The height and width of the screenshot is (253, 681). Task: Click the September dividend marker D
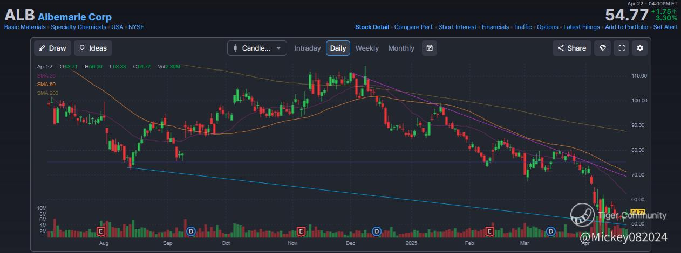[x=190, y=231]
